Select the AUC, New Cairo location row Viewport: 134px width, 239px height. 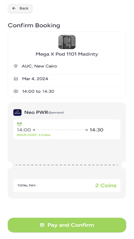[x=67, y=66]
